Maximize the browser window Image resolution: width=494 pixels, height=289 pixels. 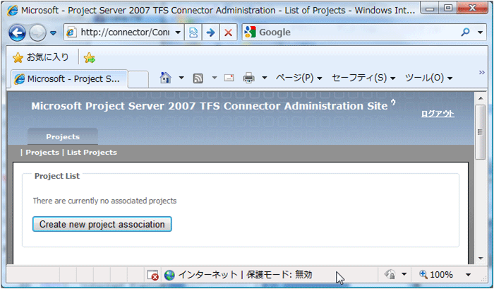click(448, 8)
